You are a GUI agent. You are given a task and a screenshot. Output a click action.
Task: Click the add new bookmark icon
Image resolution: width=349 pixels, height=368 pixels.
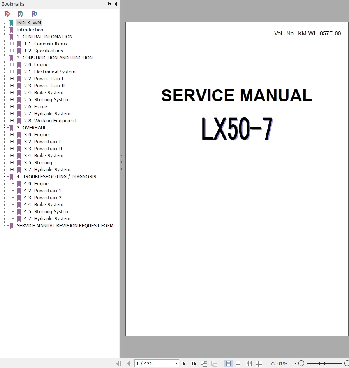tap(21, 14)
